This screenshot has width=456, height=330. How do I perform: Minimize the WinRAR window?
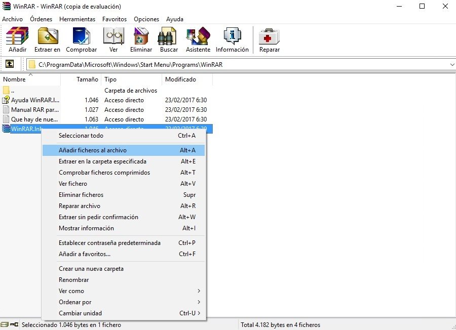399,6
